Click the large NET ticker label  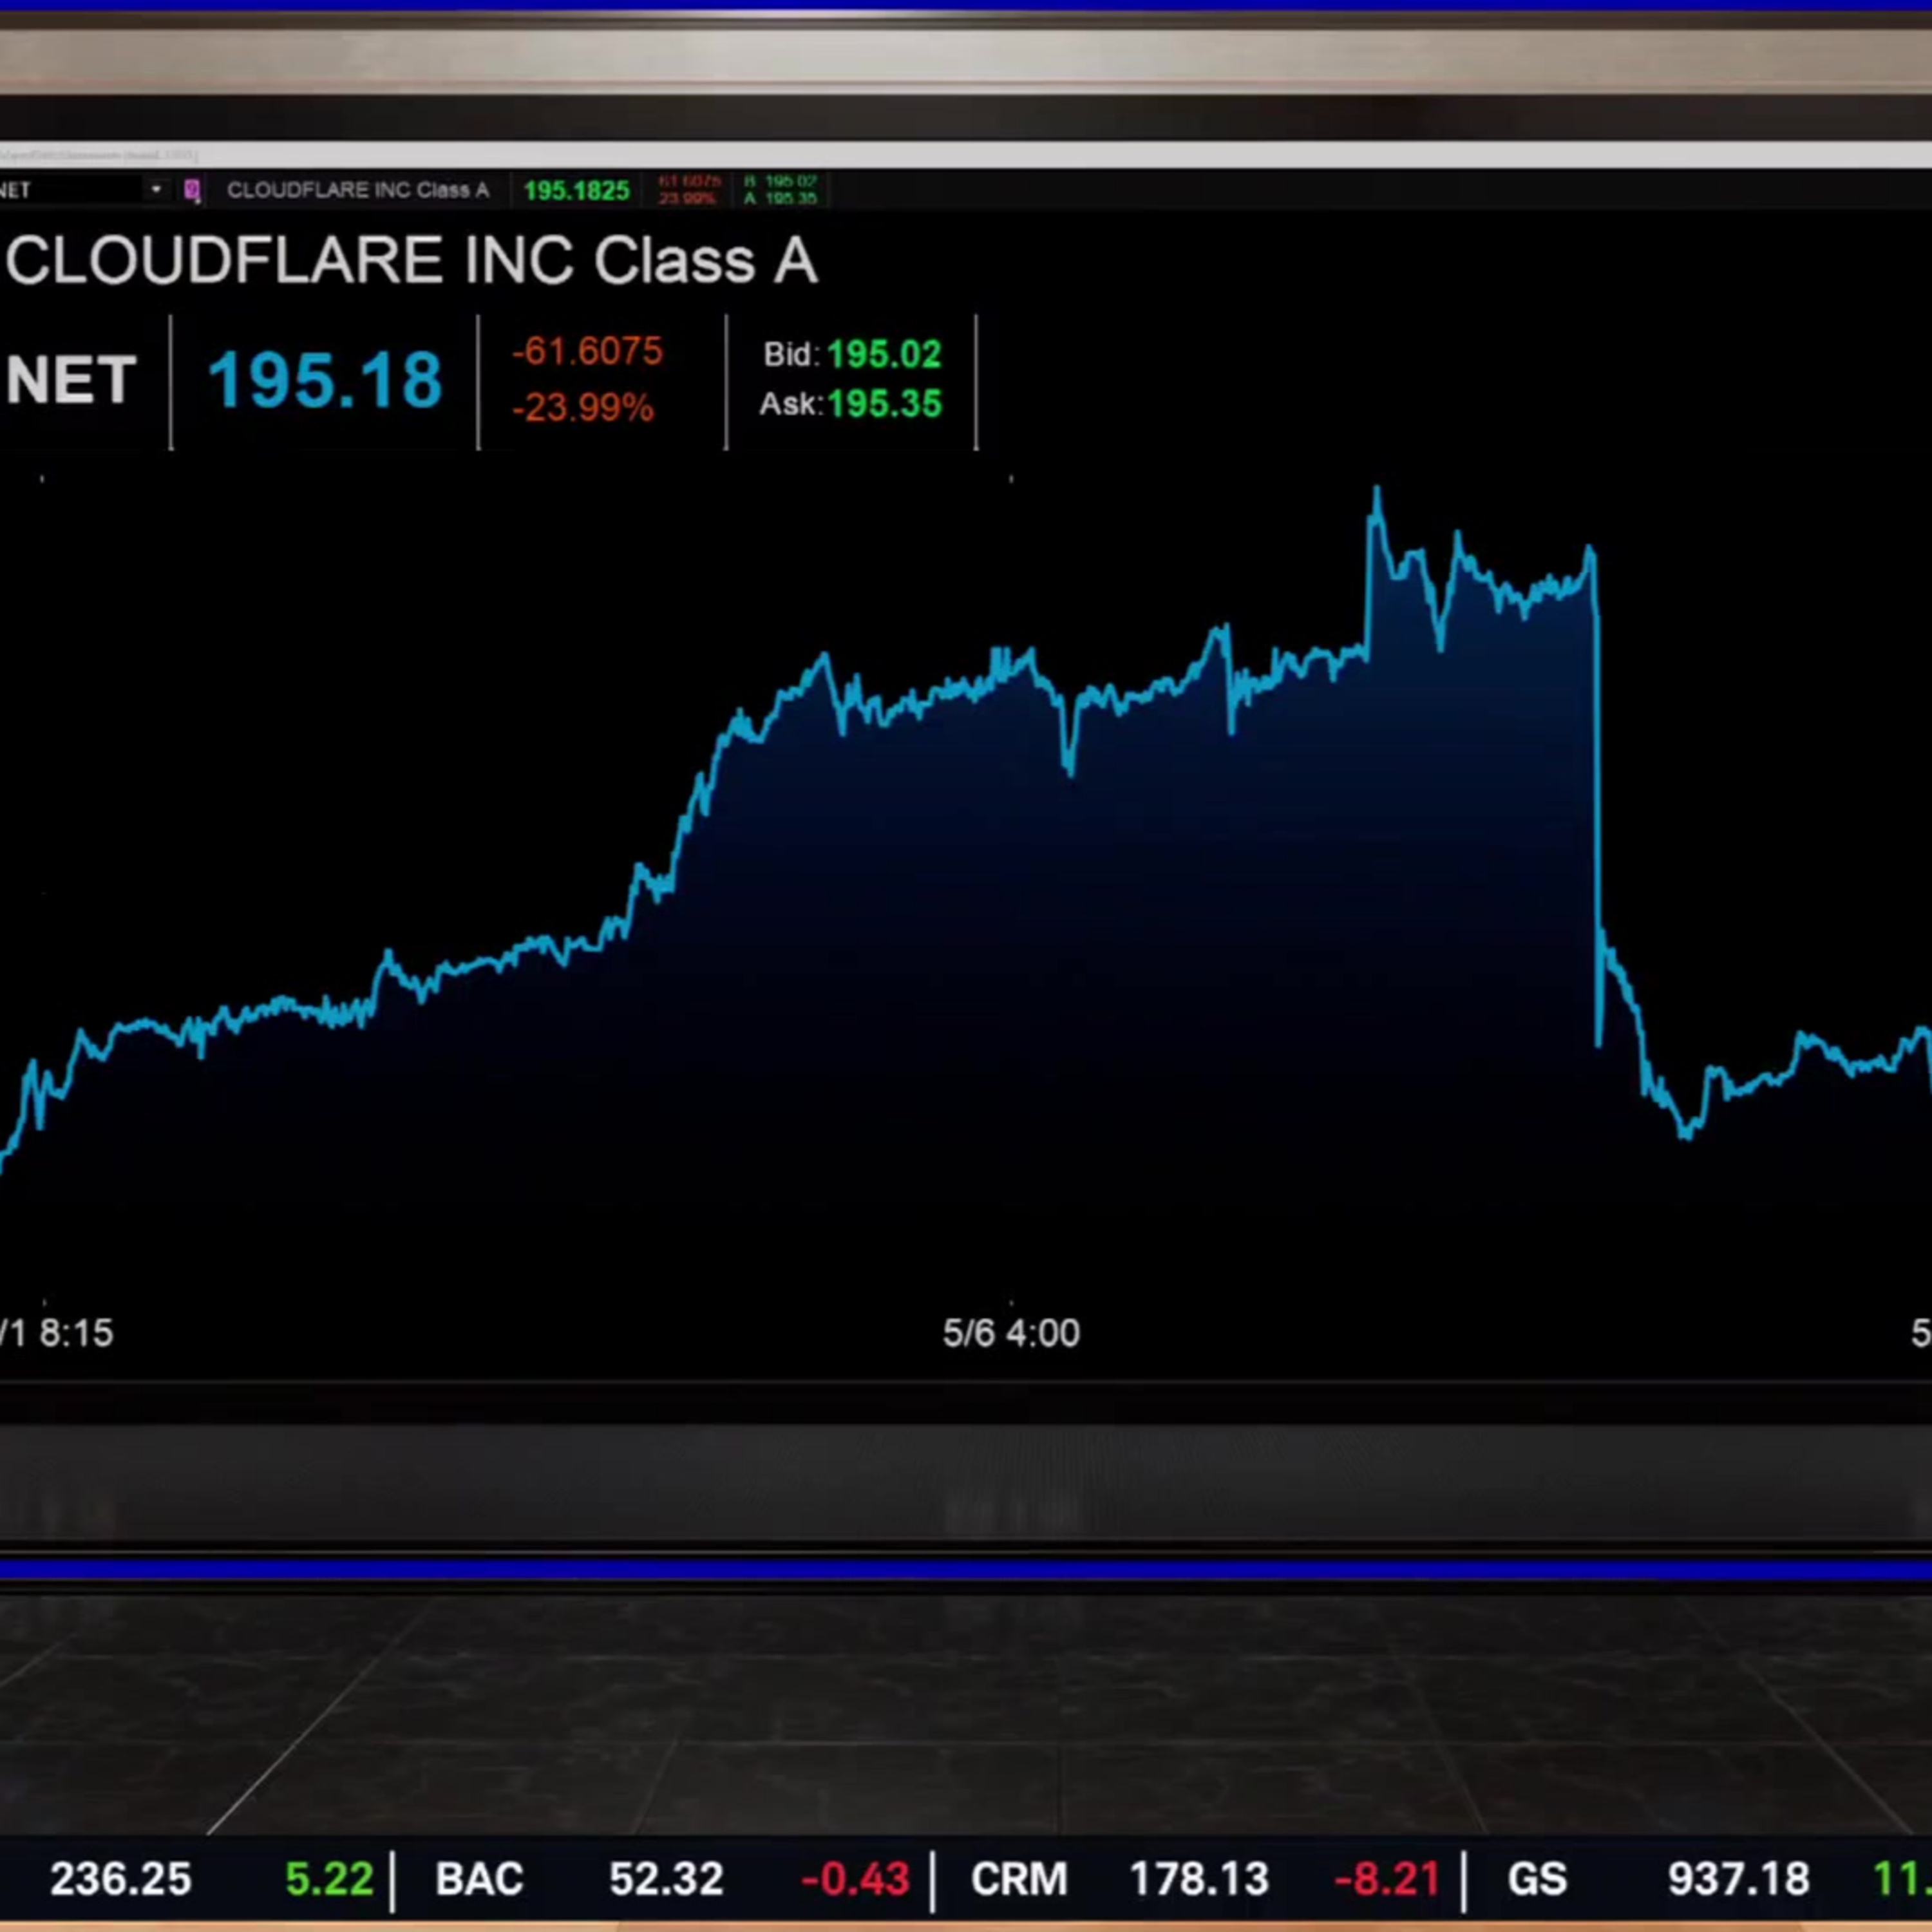coord(70,380)
